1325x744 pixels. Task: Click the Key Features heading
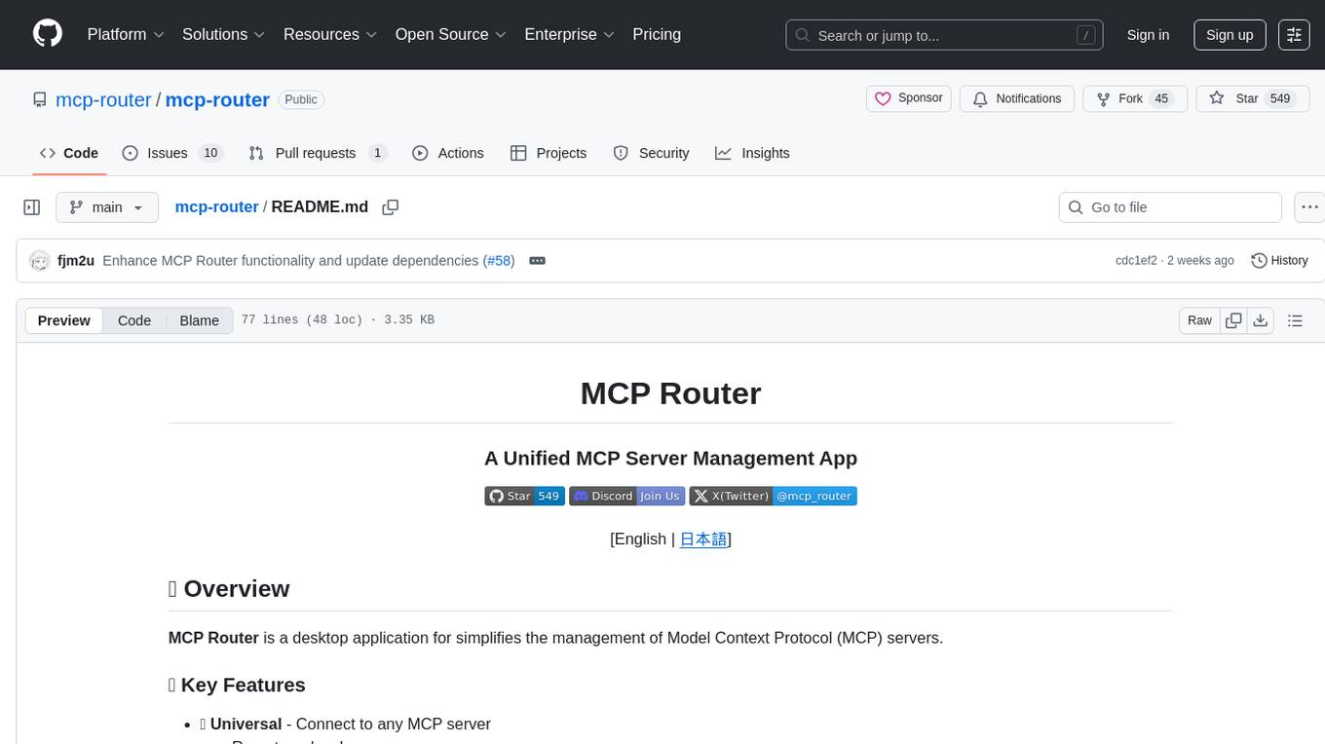tap(237, 685)
